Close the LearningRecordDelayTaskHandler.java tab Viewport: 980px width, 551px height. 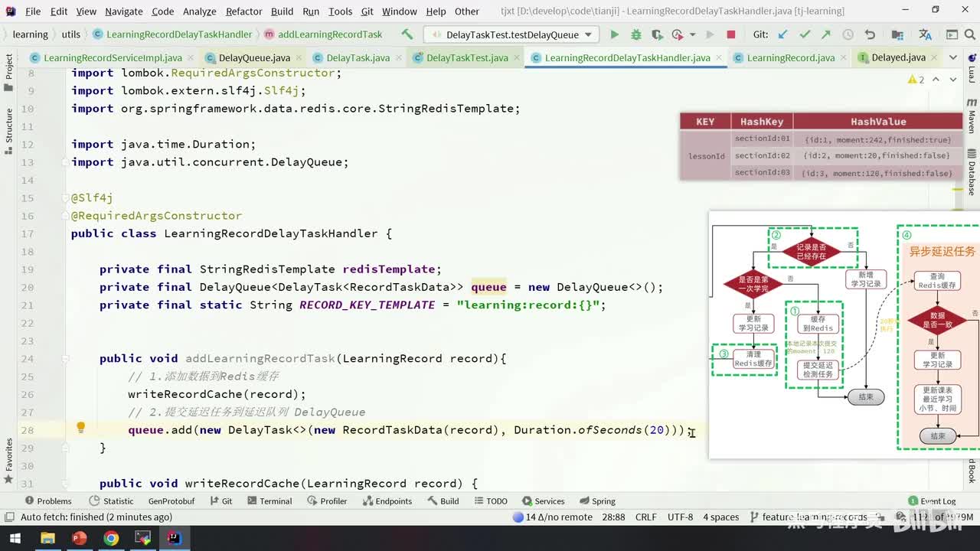(x=719, y=57)
